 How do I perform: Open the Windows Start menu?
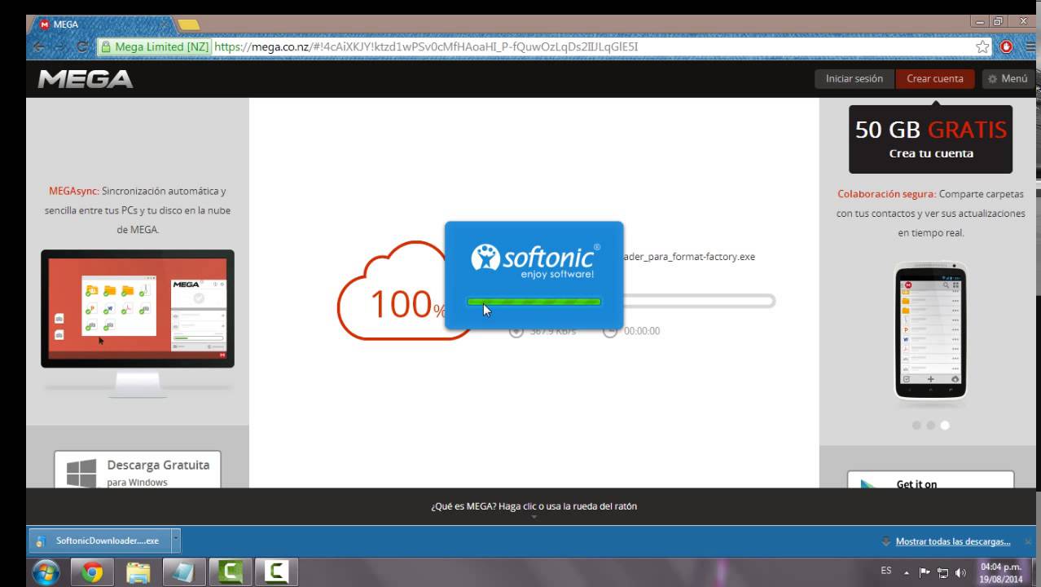coord(46,572)
